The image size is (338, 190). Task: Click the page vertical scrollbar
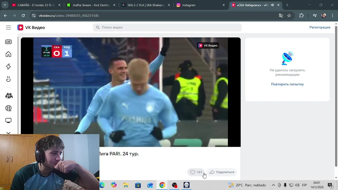coord(336,96)
